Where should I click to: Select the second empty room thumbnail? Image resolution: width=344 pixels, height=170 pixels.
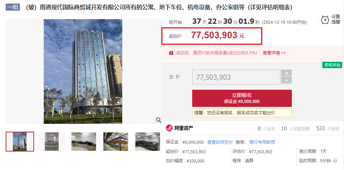[x=52, y=142]
